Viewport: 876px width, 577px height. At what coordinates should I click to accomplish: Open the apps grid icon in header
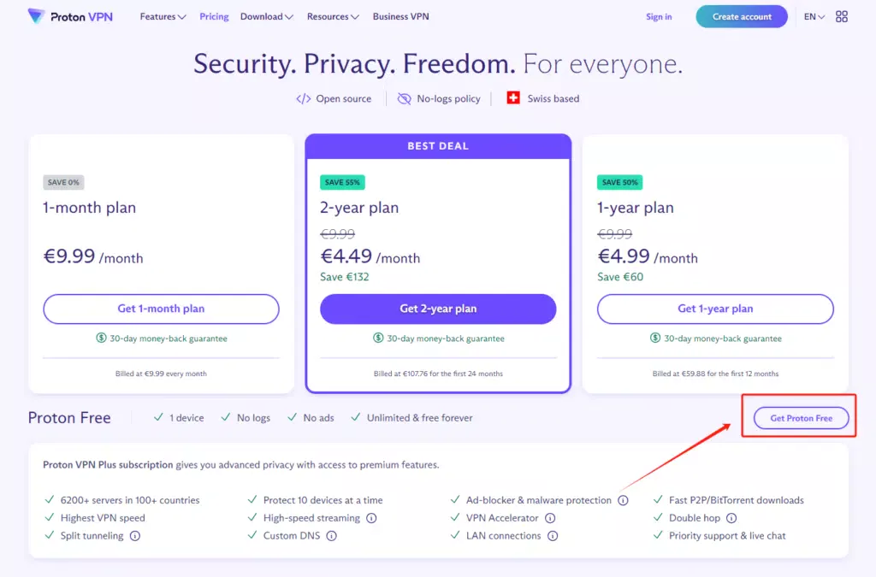841,16
